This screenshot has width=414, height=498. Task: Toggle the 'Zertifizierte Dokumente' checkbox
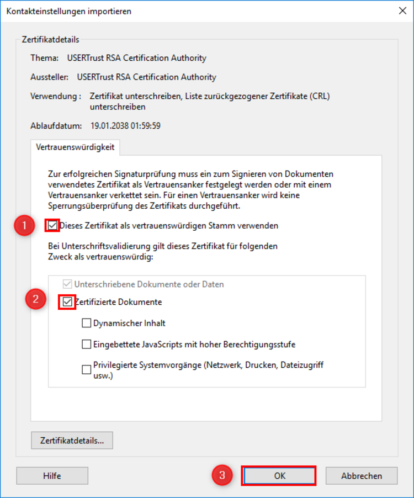point(67,301)
